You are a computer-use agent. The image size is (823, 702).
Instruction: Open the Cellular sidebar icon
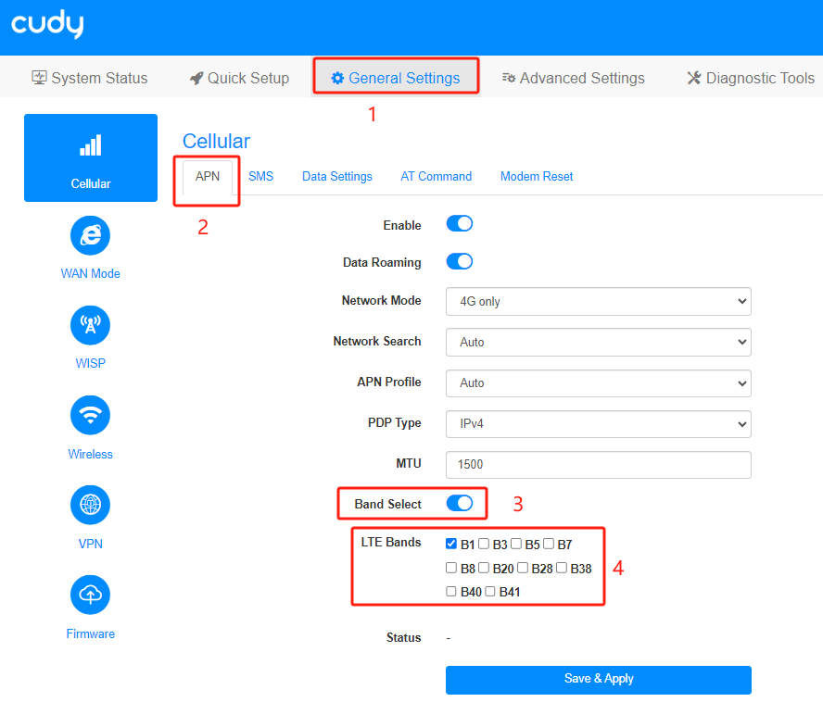(x=90, y=146)
